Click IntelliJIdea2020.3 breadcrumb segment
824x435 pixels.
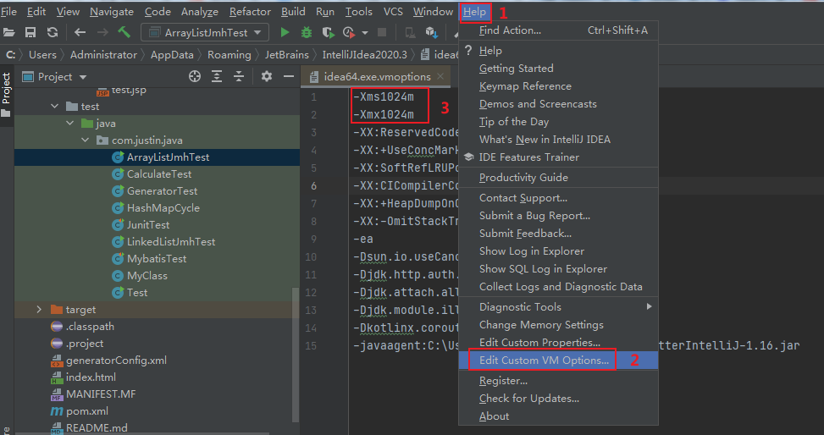pos(365,55)
